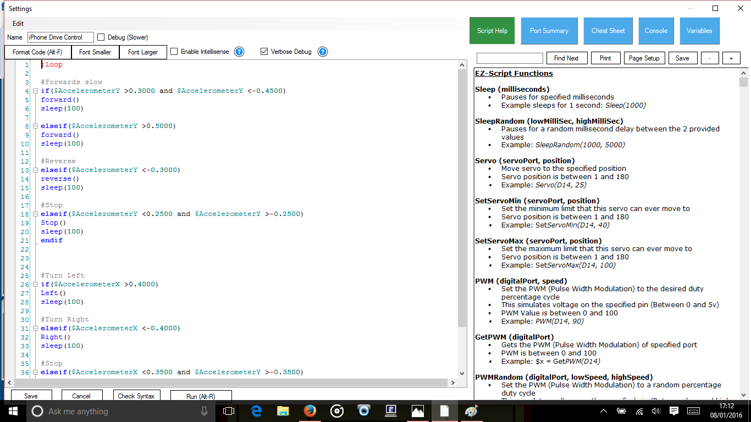This screenshot has height=422, width=751.
Task: Collapse the Turn Left if block at line 26
Action: 35,285
